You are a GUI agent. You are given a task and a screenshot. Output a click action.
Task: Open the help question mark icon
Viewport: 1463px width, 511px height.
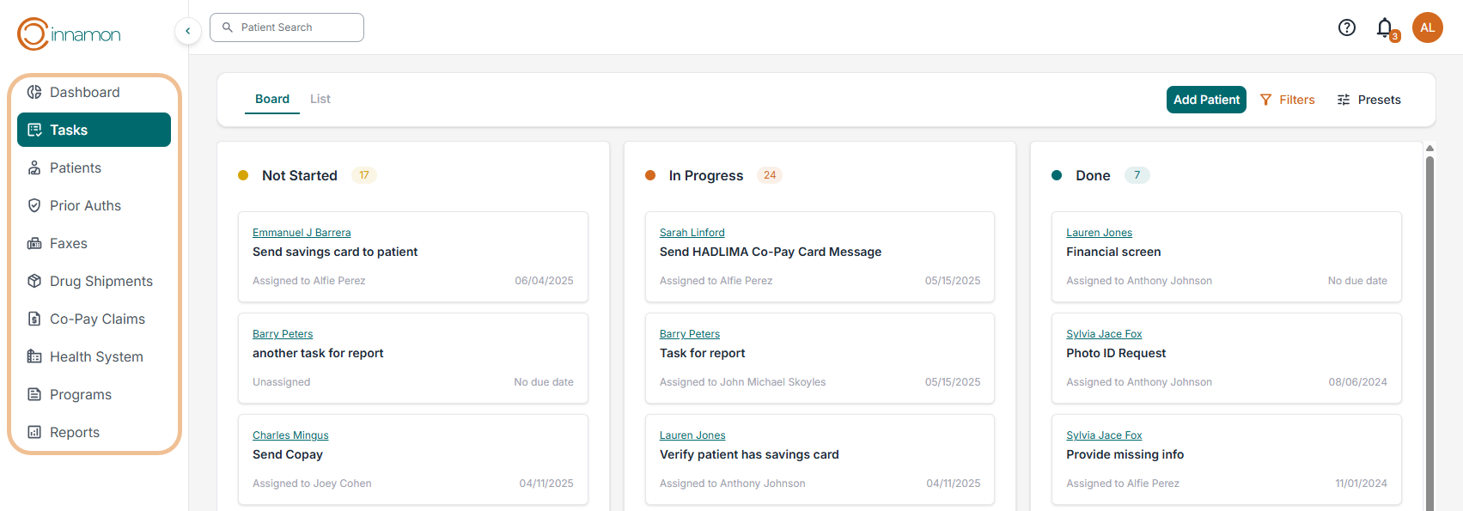[1346, 27]
